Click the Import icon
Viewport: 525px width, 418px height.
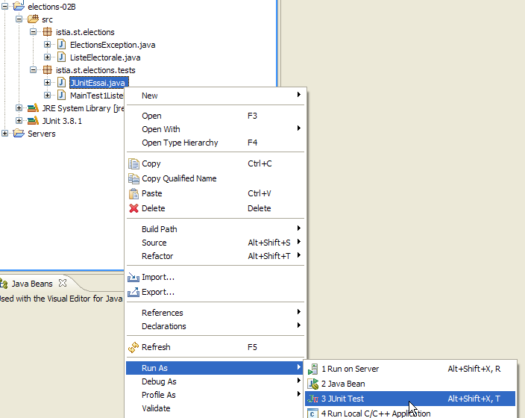tap(134, 277)
